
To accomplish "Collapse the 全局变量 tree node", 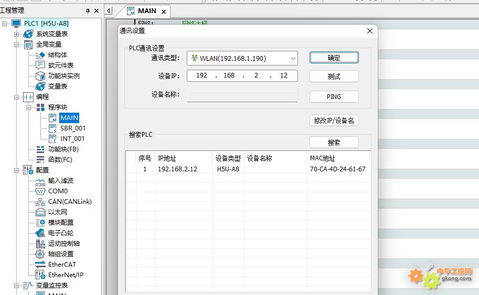I will pyautogui.click(x=17, y=45).
